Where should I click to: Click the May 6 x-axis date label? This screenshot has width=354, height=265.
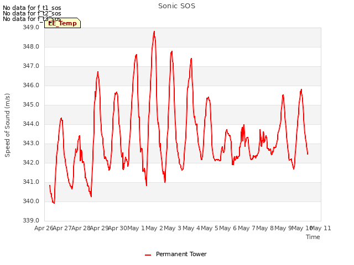pyautogui.click(x=228, y=229)
